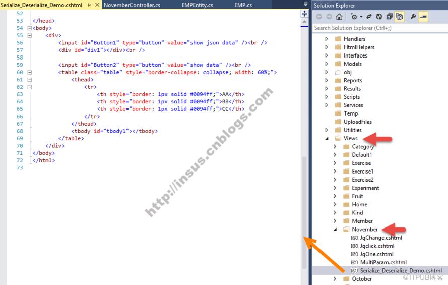The image size is (448, 285).
Task: Click the open Views folder icon
Action: 338,138
